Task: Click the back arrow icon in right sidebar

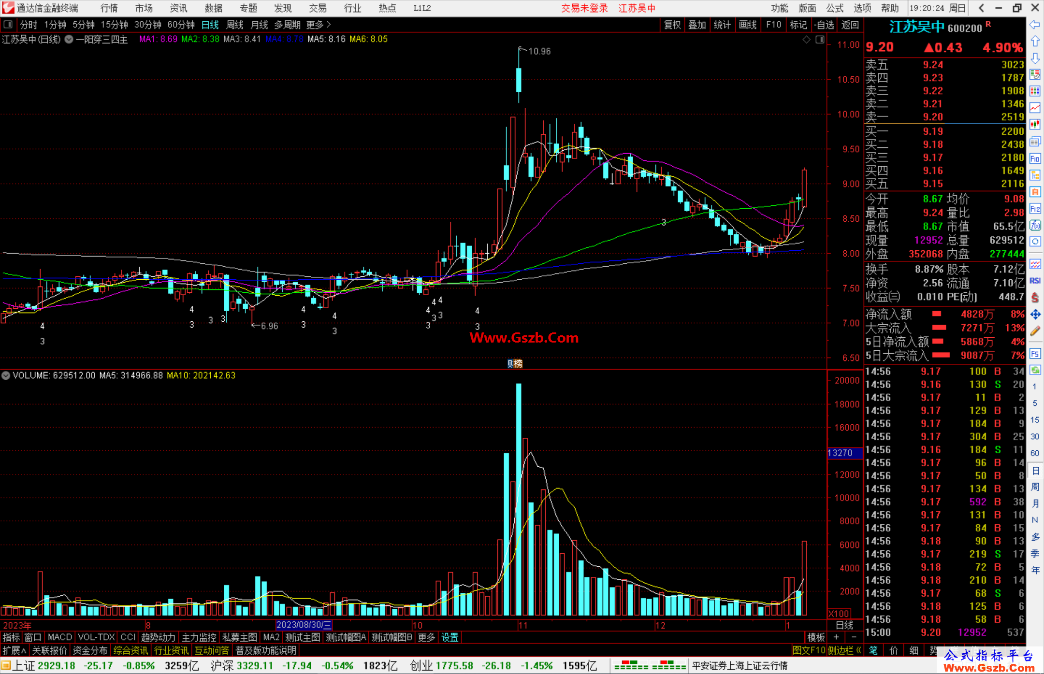Action: point(1035,25)
